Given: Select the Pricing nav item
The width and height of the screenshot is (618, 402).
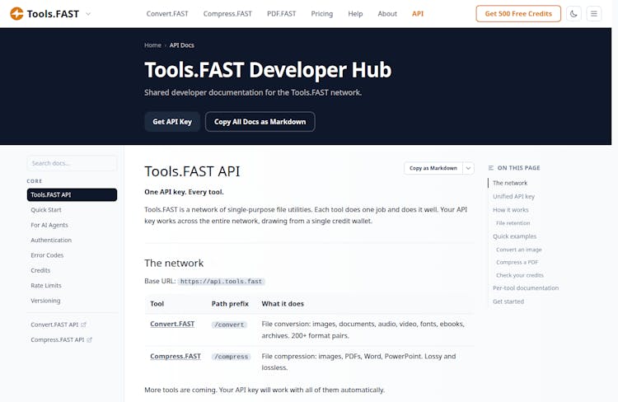Looking at the screenshot, I should [x=322, y=14].
